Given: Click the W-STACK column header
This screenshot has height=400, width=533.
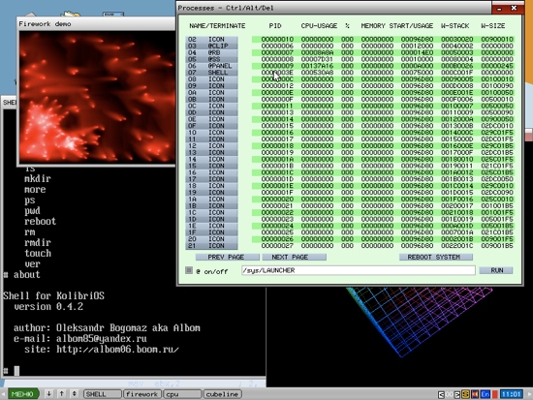Looking at the screenshot, I should coord(455,26).
